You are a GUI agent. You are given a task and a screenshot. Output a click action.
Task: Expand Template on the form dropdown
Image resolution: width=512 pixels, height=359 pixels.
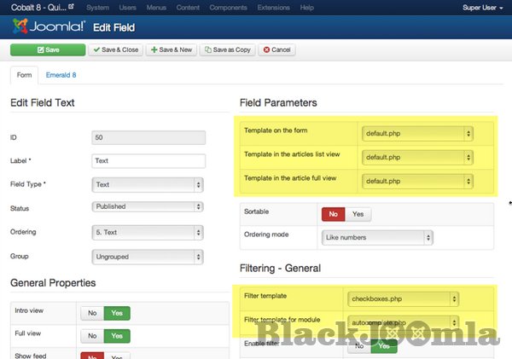click(x=417, y=134)
